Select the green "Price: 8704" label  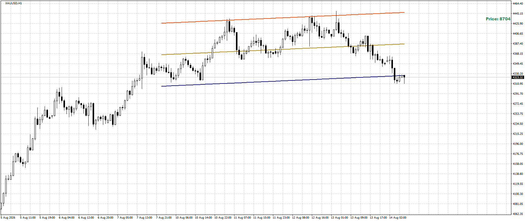pos(498,19)
